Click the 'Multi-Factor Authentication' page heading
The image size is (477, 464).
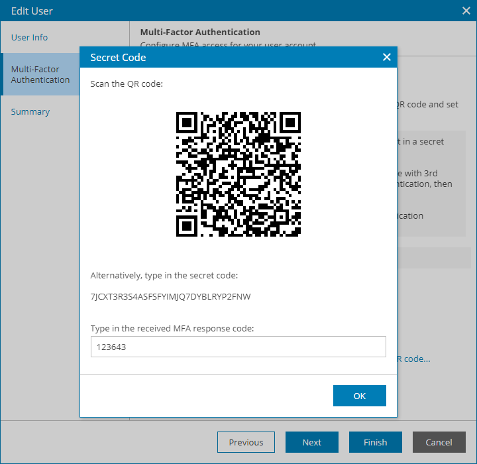(x=200, y=32)
